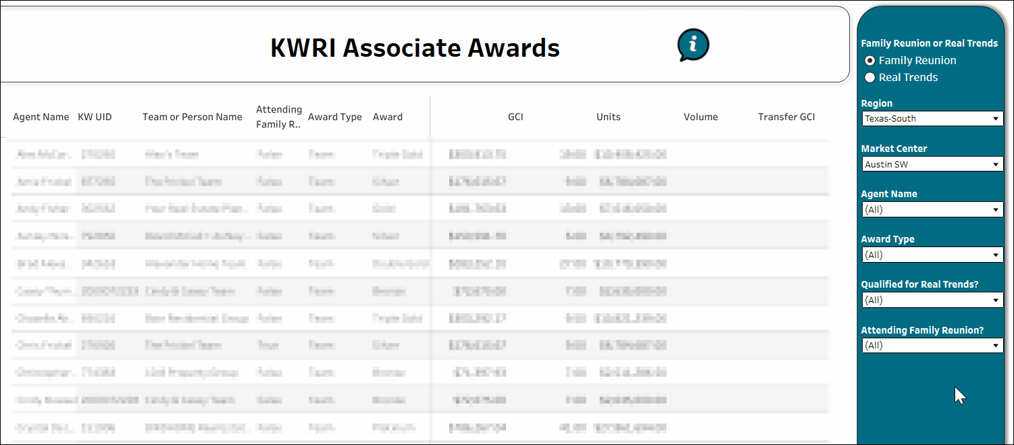Click the info speech-bubble icon
The width and height of the screenshot is (1014, 445).
pyautogui.click(x=693, y=45)
